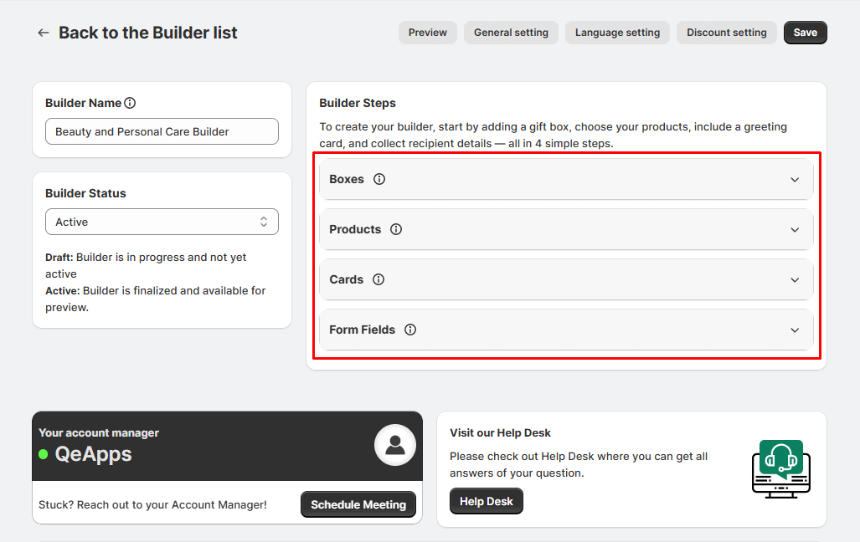
Task: Click the Help Desk headset illustration
Action: pyautogui.click(x=780, y=468)
